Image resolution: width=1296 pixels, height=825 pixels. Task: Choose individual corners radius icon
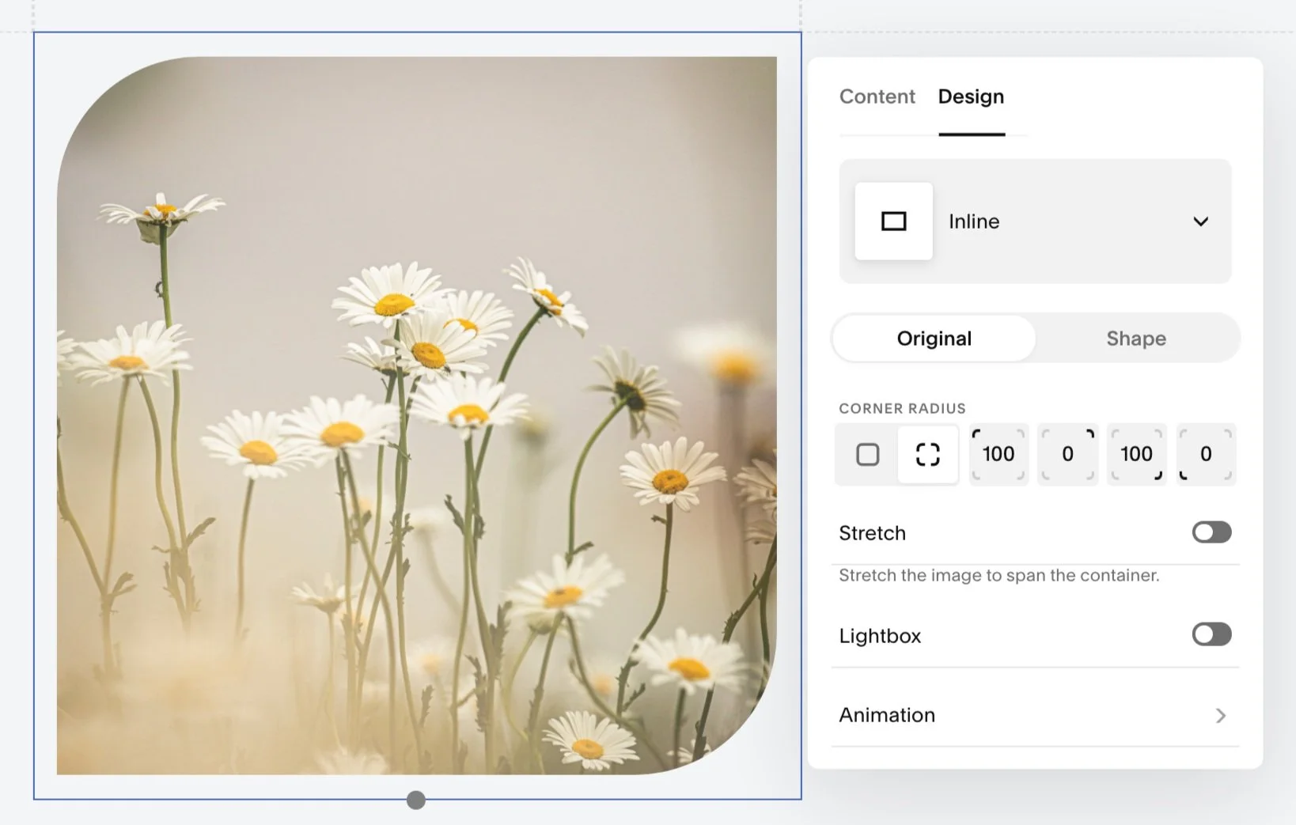tap(927, 454)
